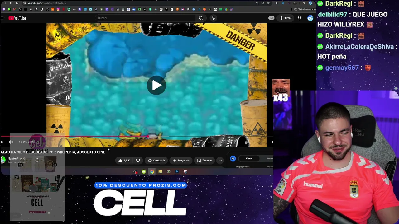Screen dimensions: 399x224
Task: Go to the YouTube home logo
Action: (x=17, y=18)
